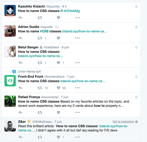
Task: Retweet the Front-End Front tweet
Action: tap(40, 88)
